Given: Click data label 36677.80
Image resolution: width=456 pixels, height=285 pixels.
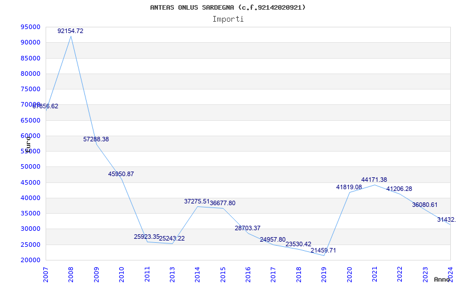Looking at the screenshot, I should (222, 203).
